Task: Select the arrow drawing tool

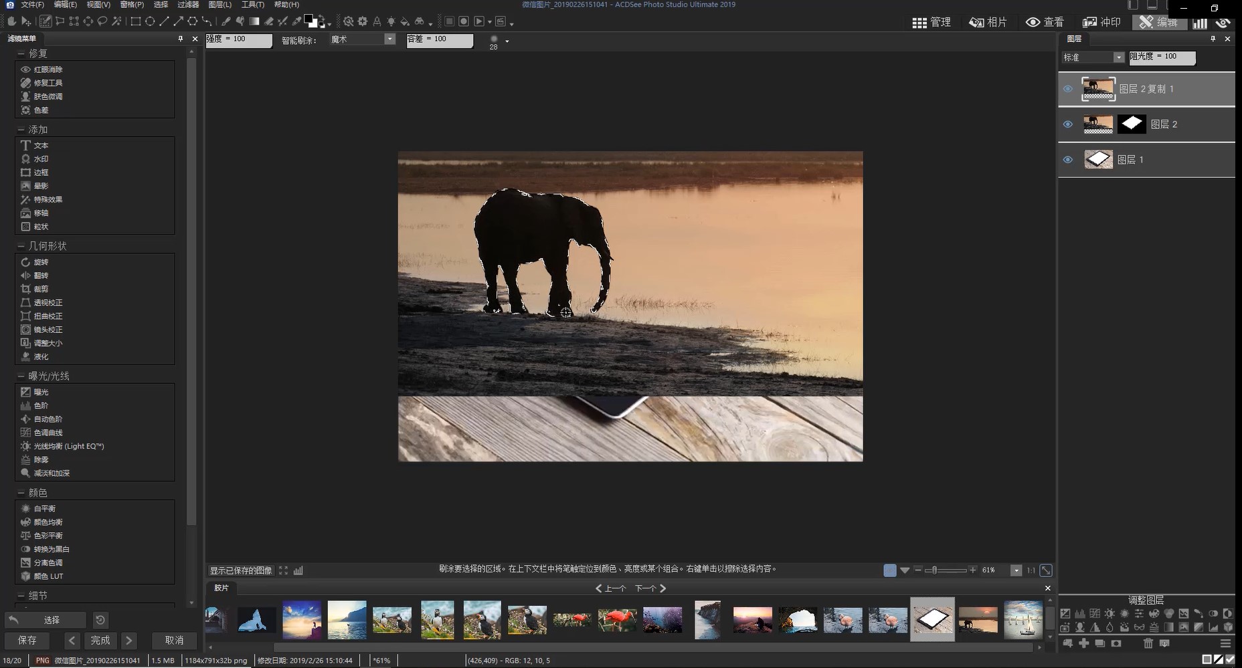Action: [178, 21]
